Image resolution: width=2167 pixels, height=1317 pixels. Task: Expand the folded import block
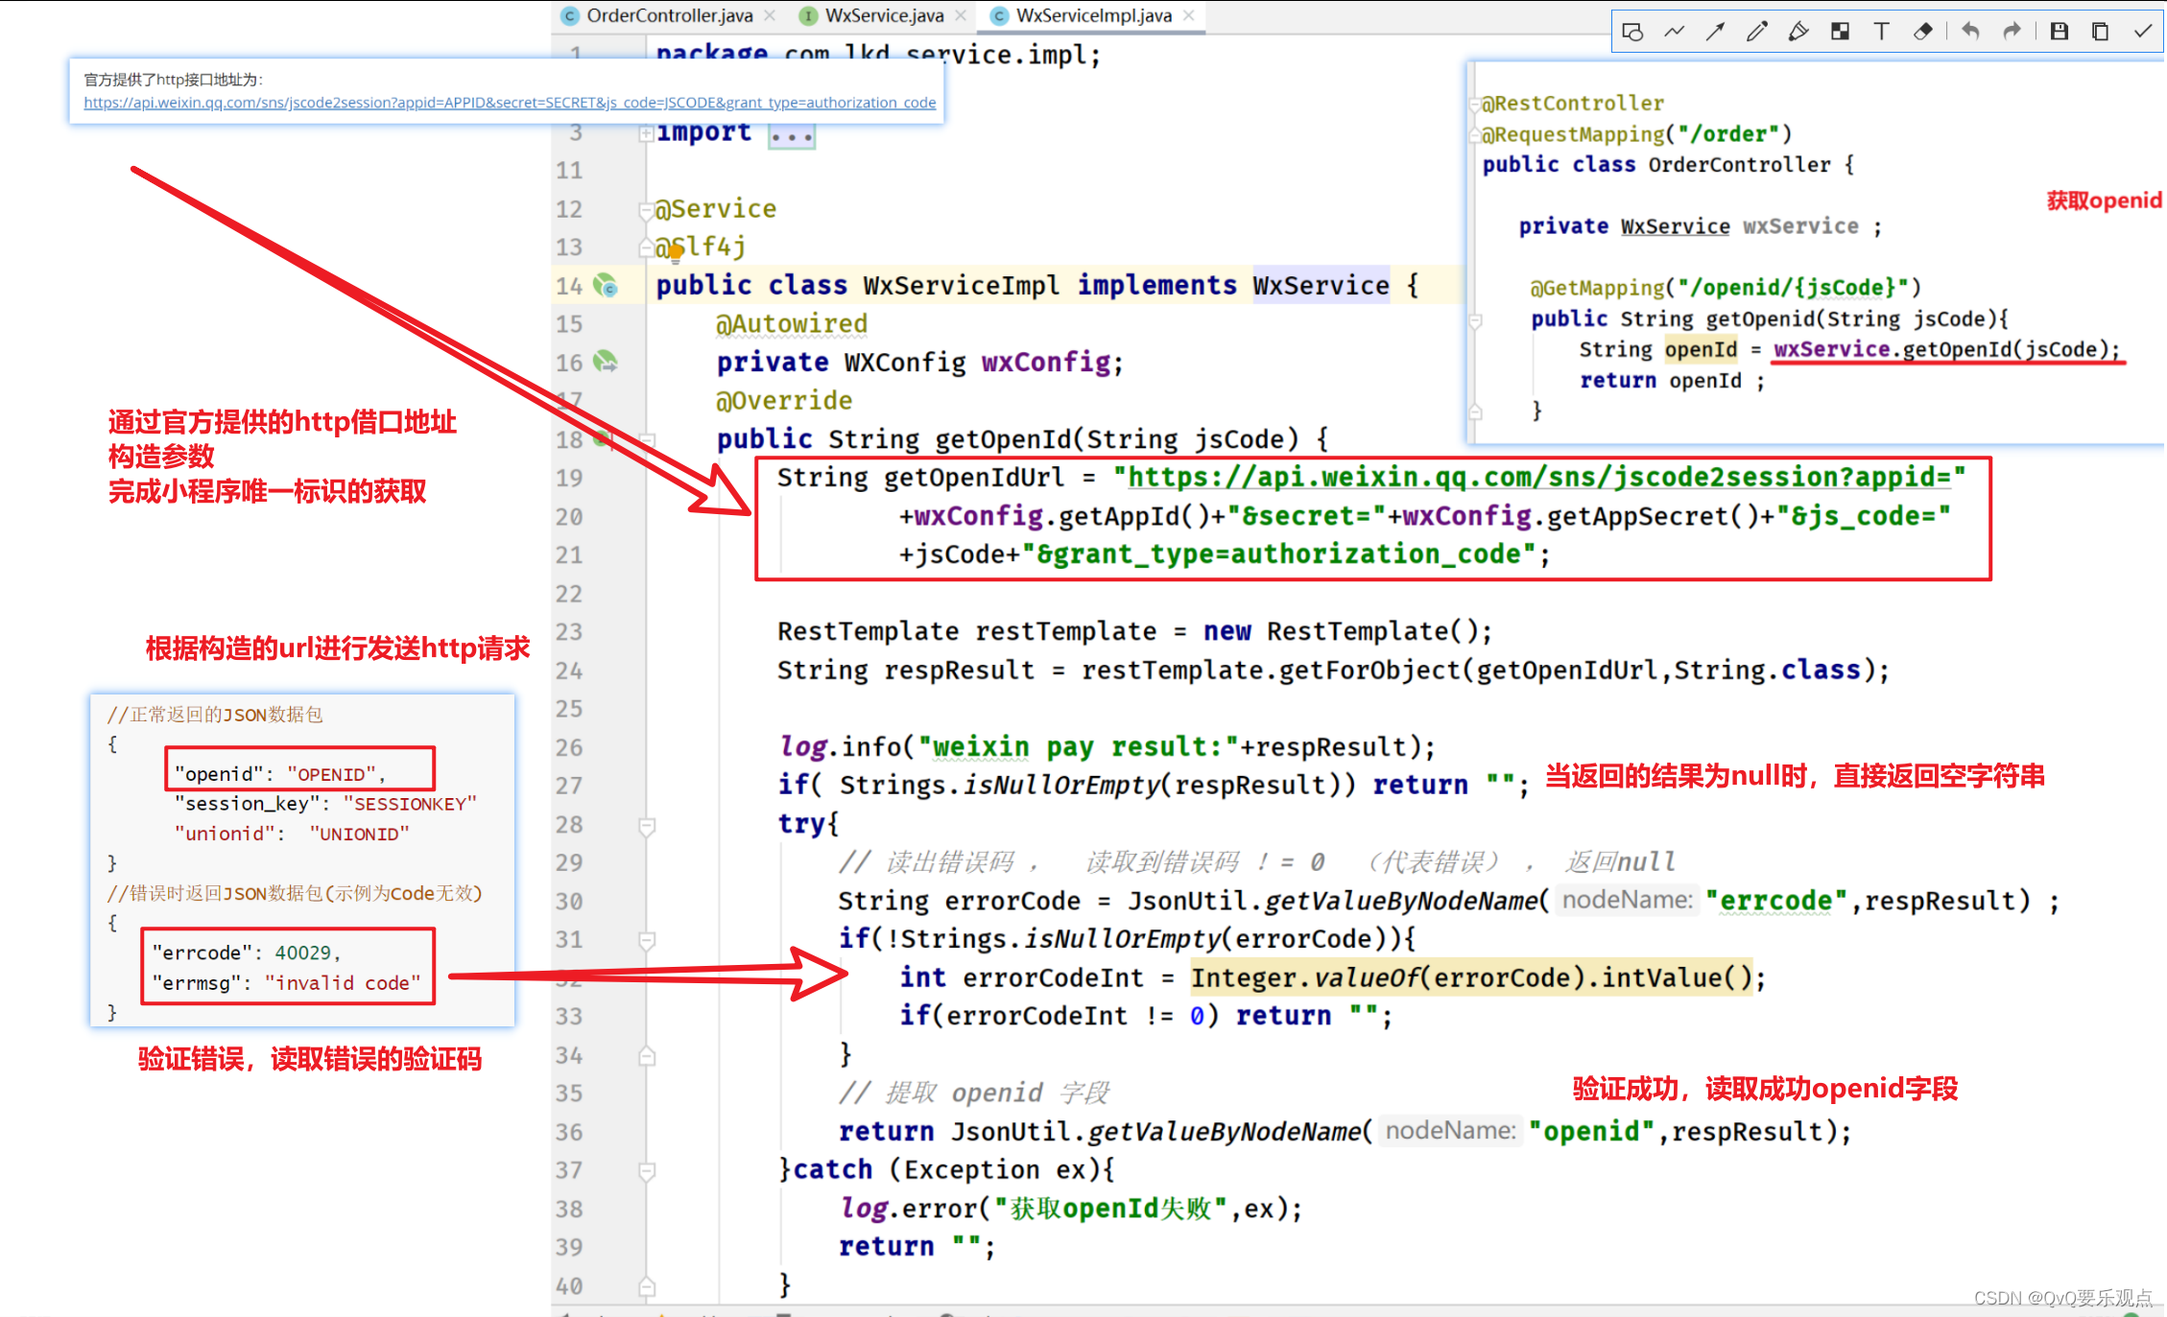coord(647,133)
